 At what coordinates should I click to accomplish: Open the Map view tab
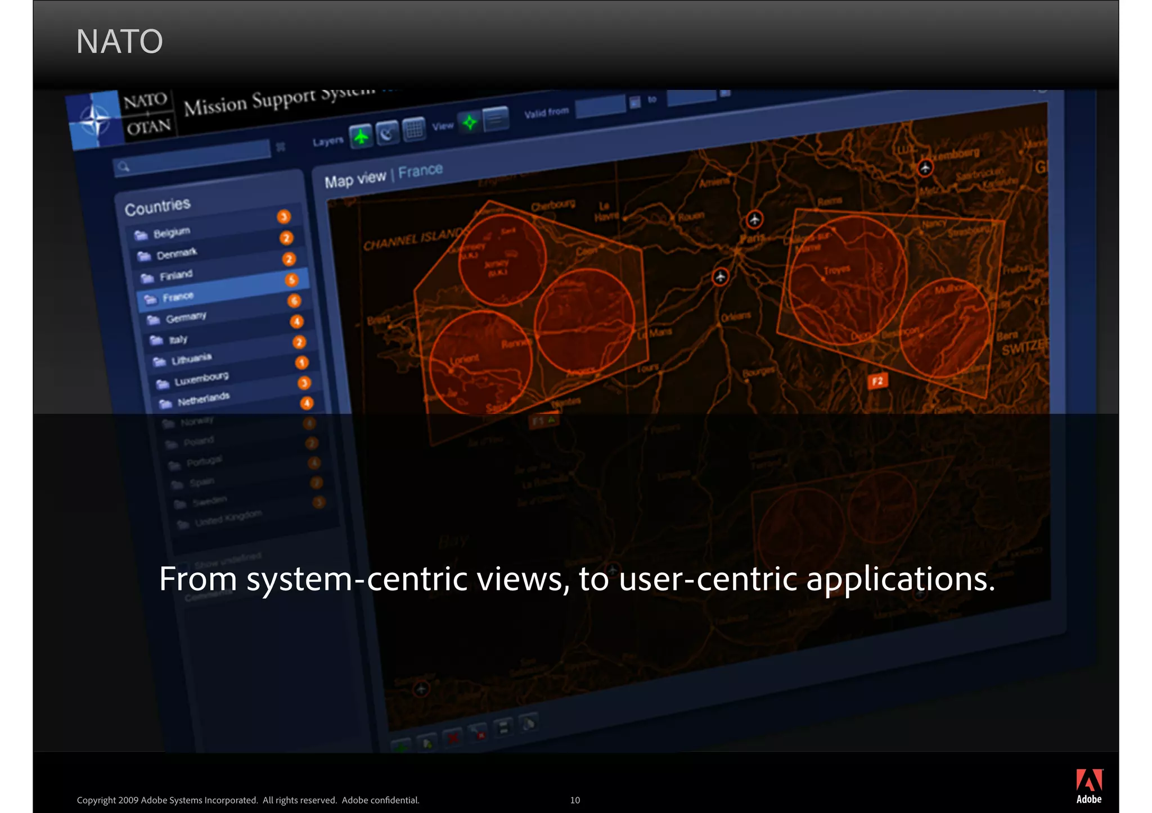pyautogui.click(x=355, y=179)
